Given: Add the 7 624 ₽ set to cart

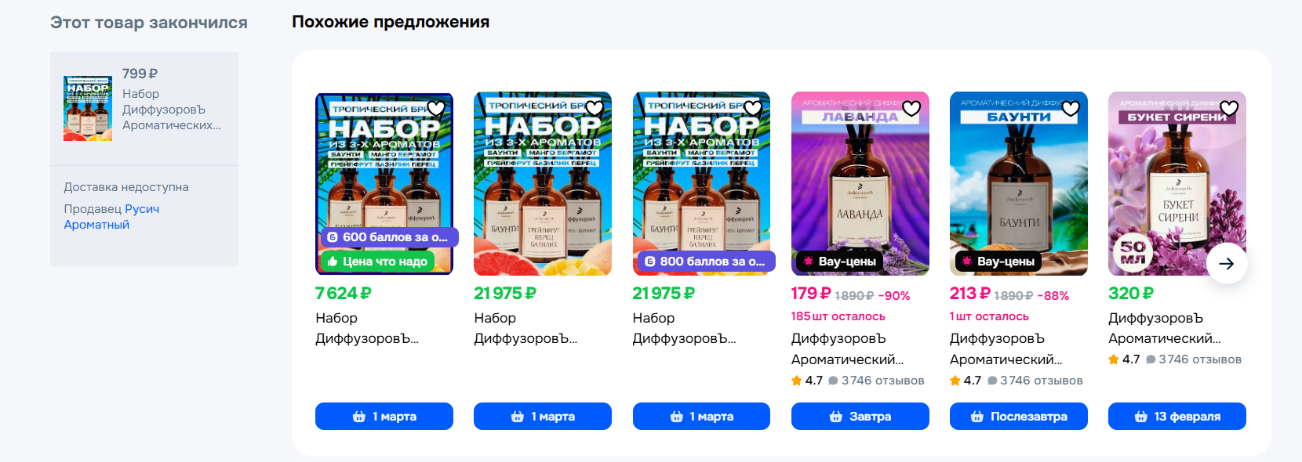Looking at the screenshot, I should click(384, 417).
